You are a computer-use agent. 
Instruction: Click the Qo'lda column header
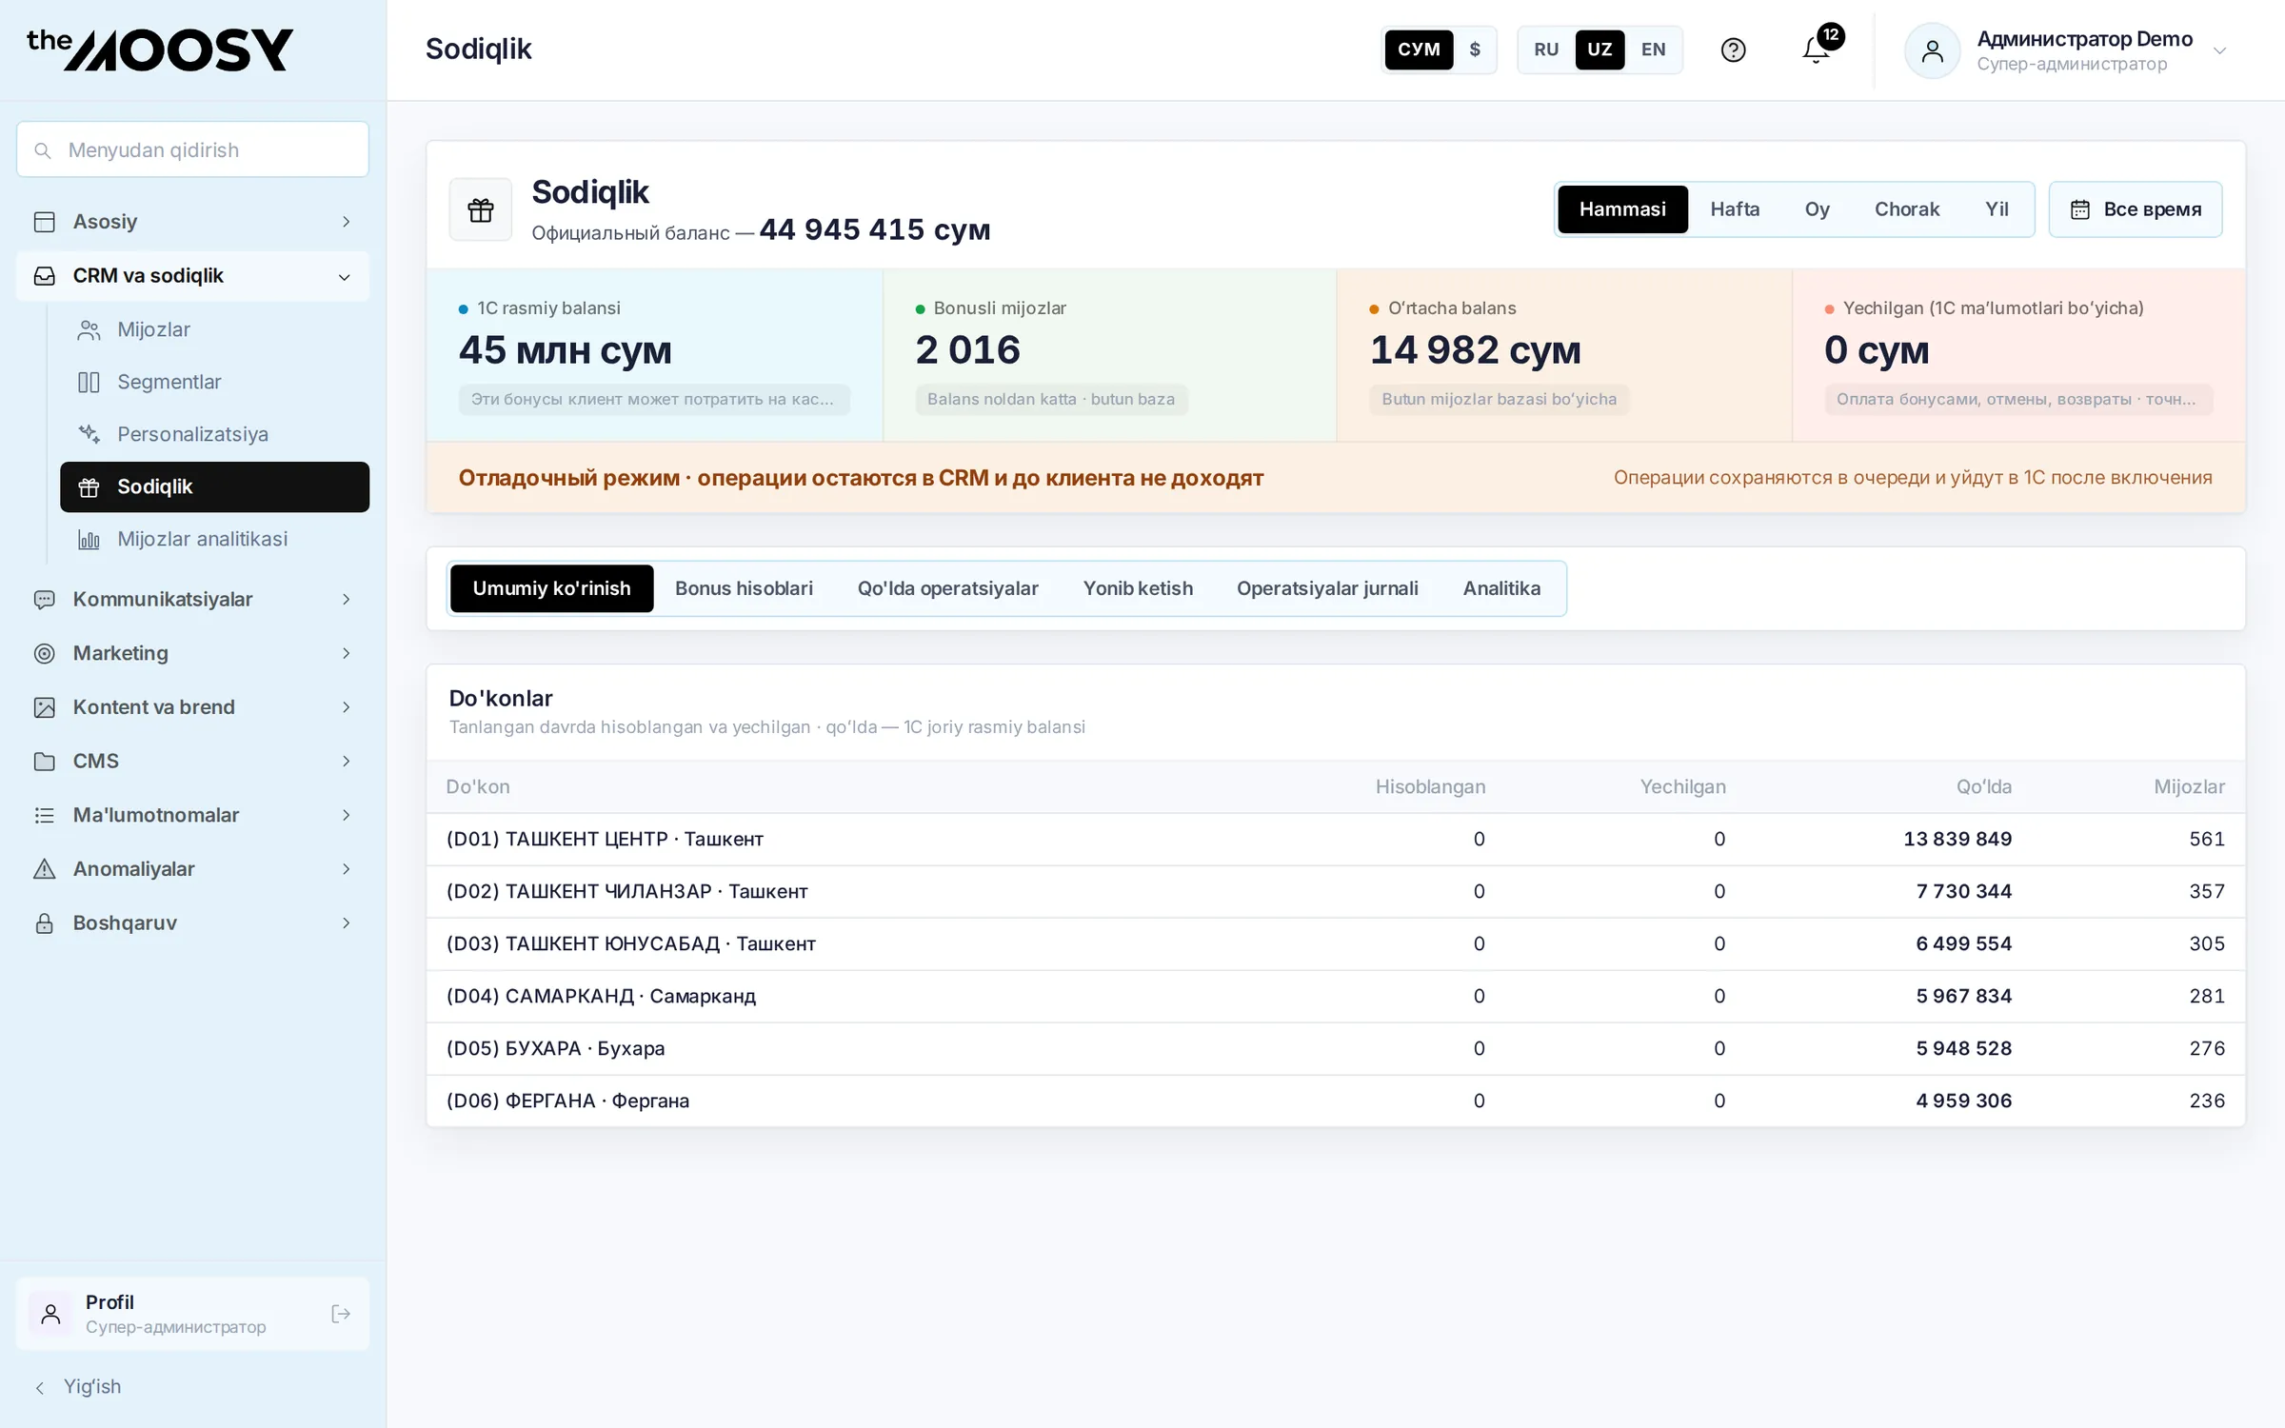[x=1983, y=786]
